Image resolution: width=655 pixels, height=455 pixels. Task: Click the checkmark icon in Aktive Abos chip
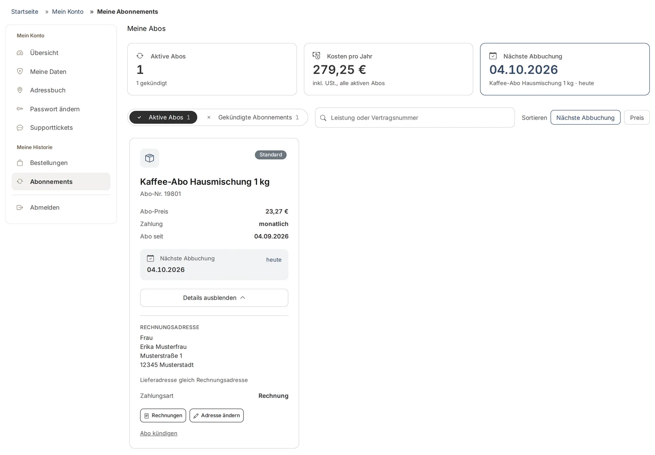pos(139,117)
